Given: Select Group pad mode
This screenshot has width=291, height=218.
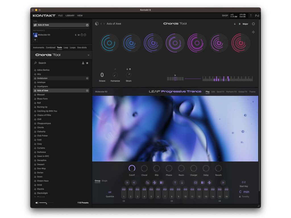Looking at the screenshot, I should tap(97, 181).
